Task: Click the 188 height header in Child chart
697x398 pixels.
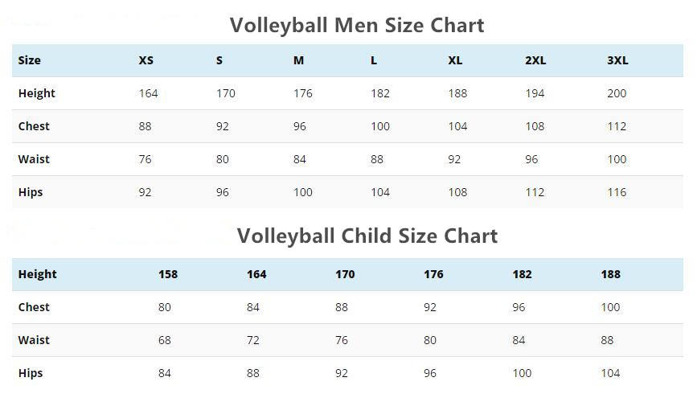Action: click(610, 274)
